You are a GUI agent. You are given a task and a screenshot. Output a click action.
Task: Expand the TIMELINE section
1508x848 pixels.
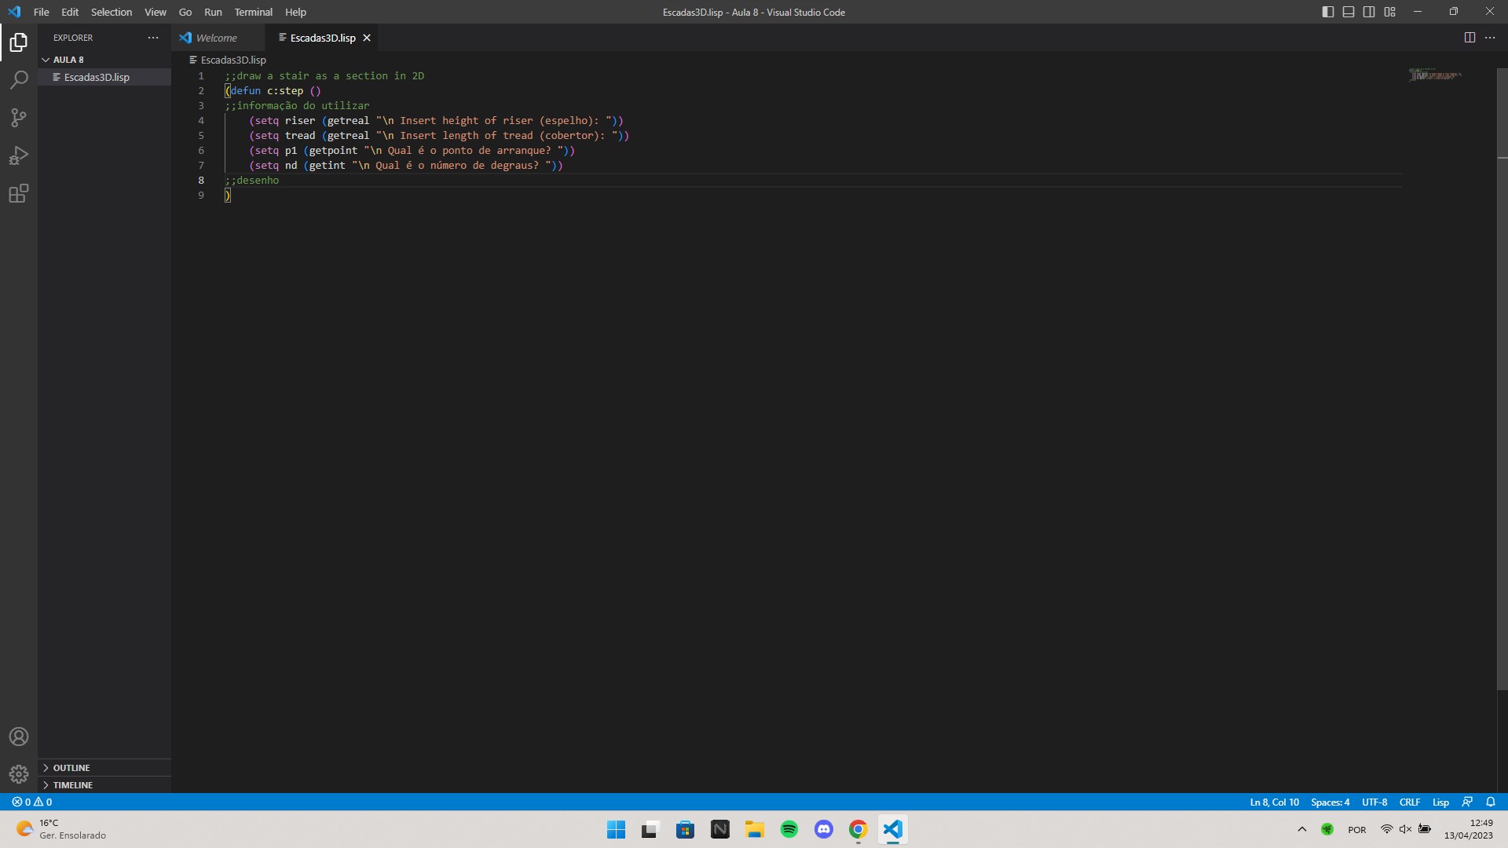(104, 784)
